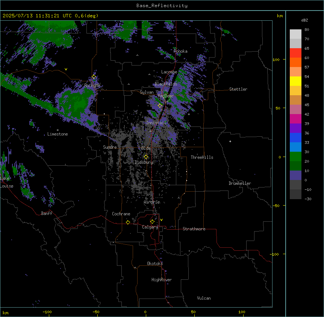Viewport: 324px width, 317px height.
Task: Click the yellow v marker east of Calgary
Action: click(161, 220)
